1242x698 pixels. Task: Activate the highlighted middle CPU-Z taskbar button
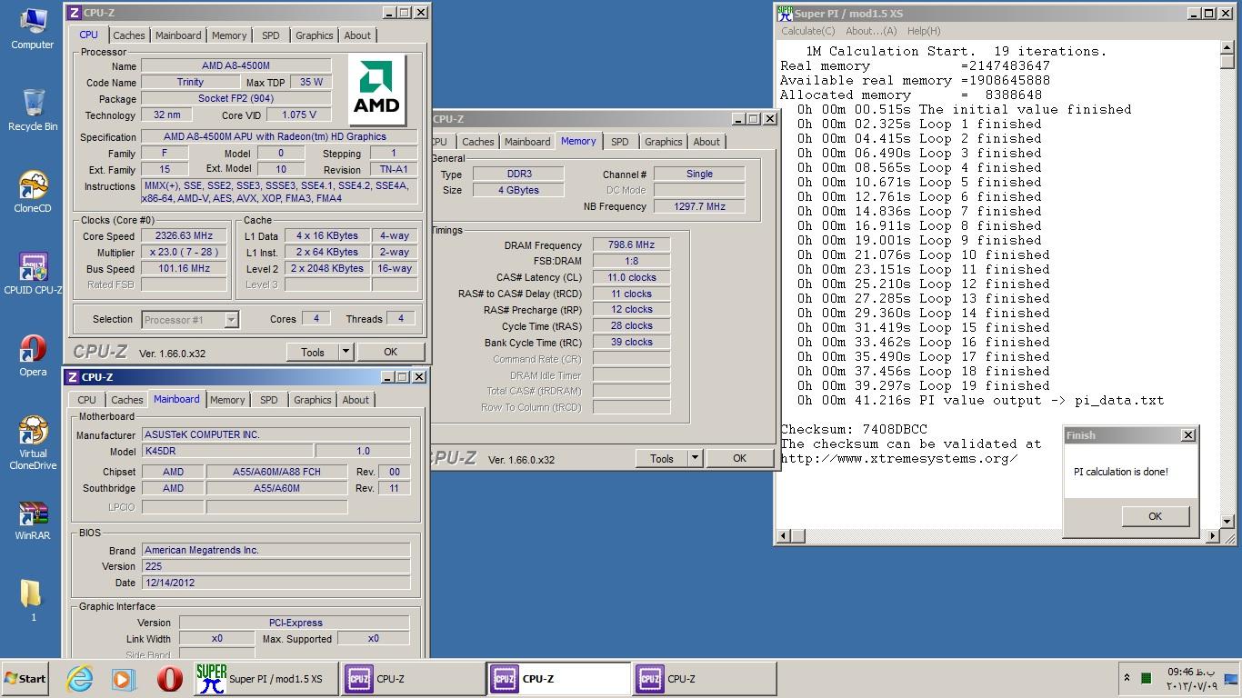coord(559,679)
